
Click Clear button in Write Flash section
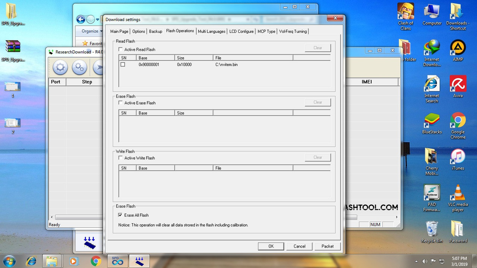click(x=318, y=157)
